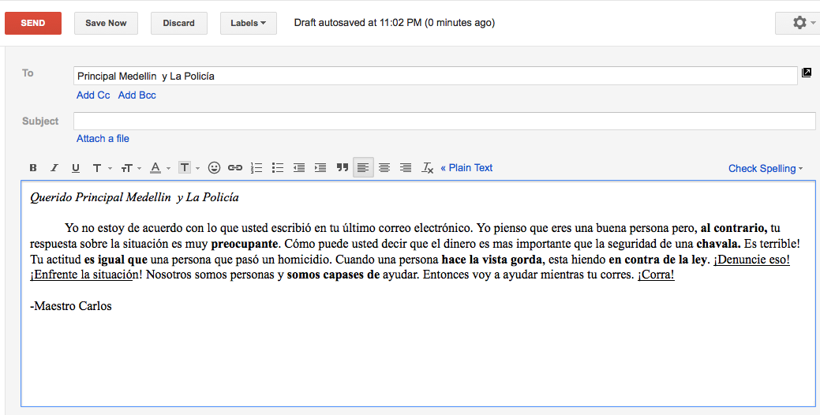Expand the Labels dropdown
The width and height of the screenshot is (820, 415).
pos(248,23)
